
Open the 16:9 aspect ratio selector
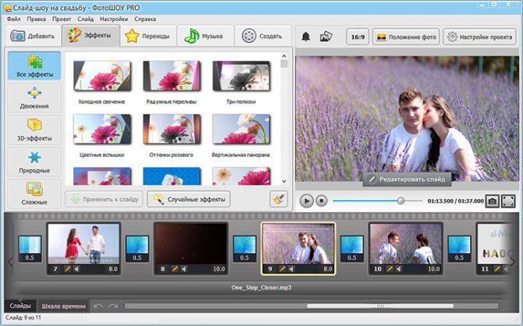click(x=358, y=37)
